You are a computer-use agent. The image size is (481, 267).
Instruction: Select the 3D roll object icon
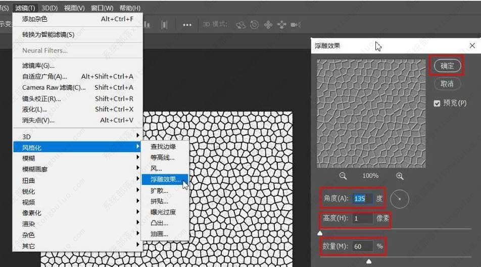pos(254,24)
